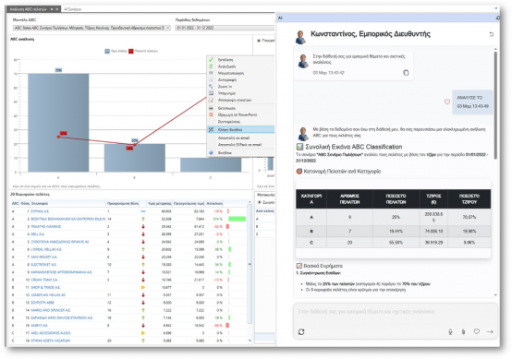This screenshot has width=512, height=359.
Task: Click the AI chat vertical scrollbar
Action: pyautogui.click(x=495, y=104)
